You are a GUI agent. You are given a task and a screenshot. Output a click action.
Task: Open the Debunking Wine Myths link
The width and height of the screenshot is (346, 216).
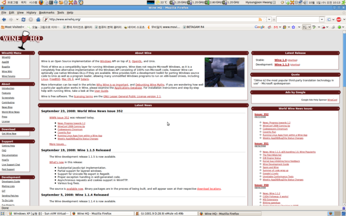(x=150, y=85)
